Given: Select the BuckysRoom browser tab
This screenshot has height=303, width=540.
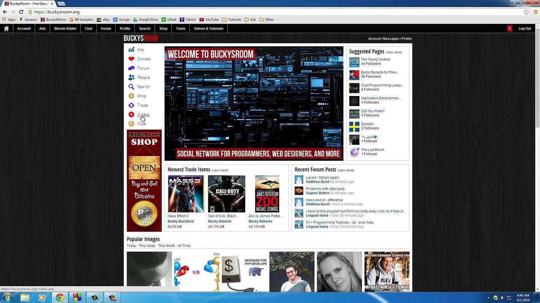Looking at the screenshot, I should (28, 3).
